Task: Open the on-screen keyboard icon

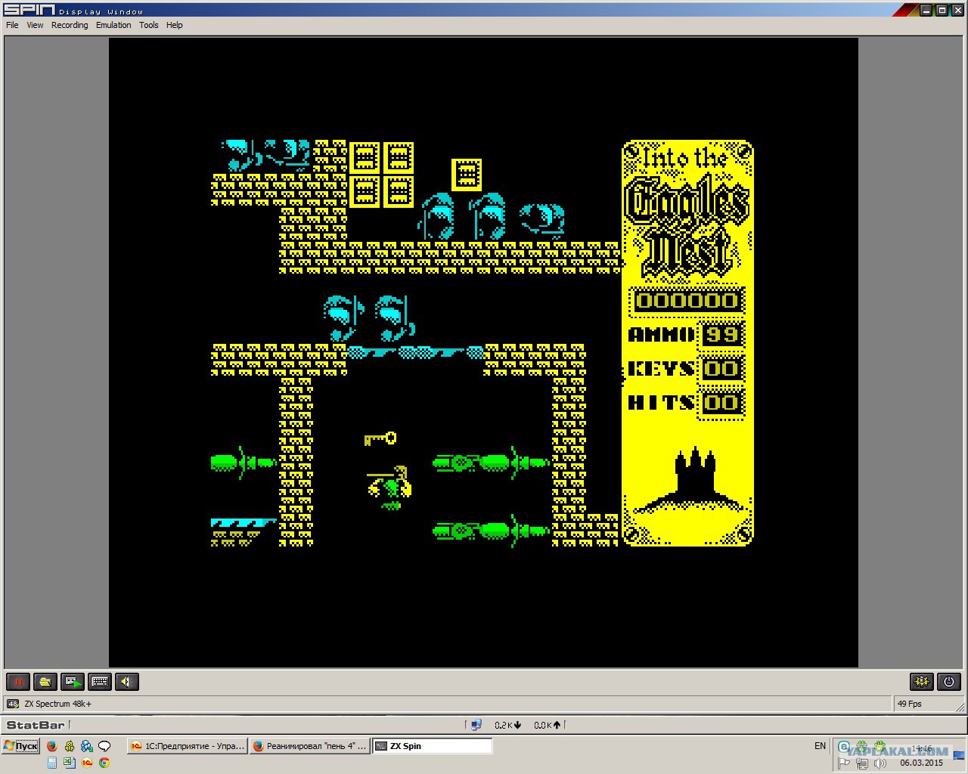Action: coord(100,682)
